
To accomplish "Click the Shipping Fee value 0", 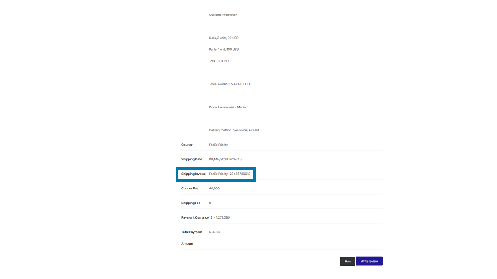I will 210,203.
